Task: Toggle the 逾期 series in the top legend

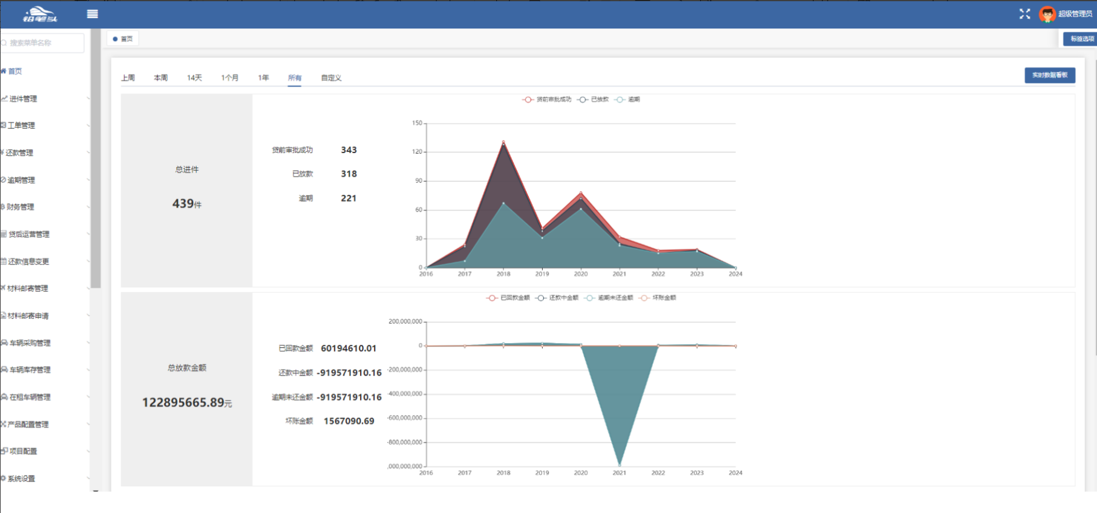Action: tap(627, 99)
